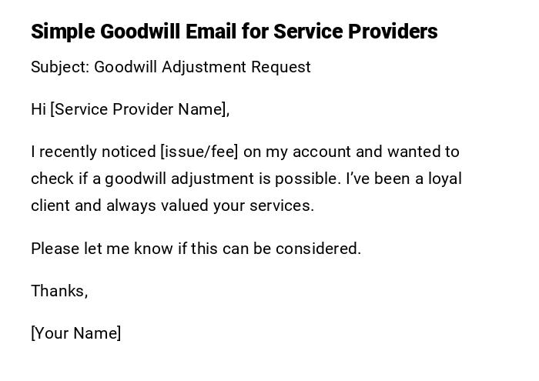Click "wanted to" ending the first body line

423,152
